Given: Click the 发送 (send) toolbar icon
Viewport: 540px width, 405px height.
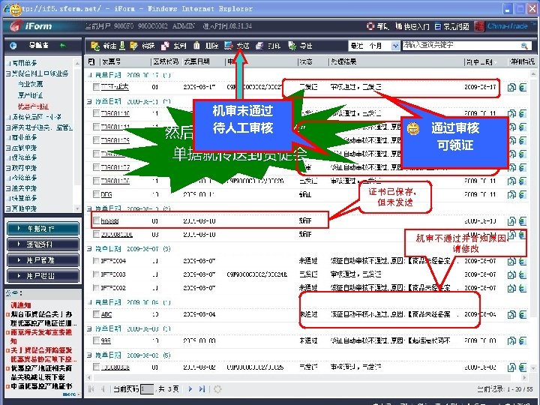Looking at the screenshot, I should [228, 46].
